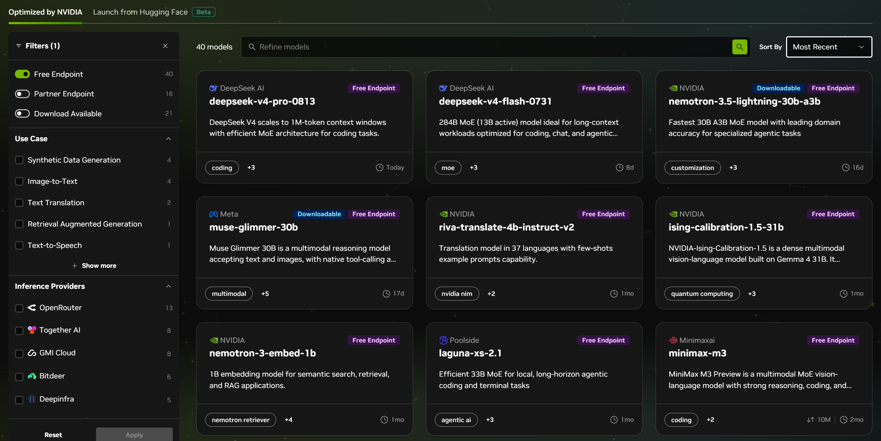Click the Bitdeer provider icon
The image size is (881, 441).
point(32,376)
